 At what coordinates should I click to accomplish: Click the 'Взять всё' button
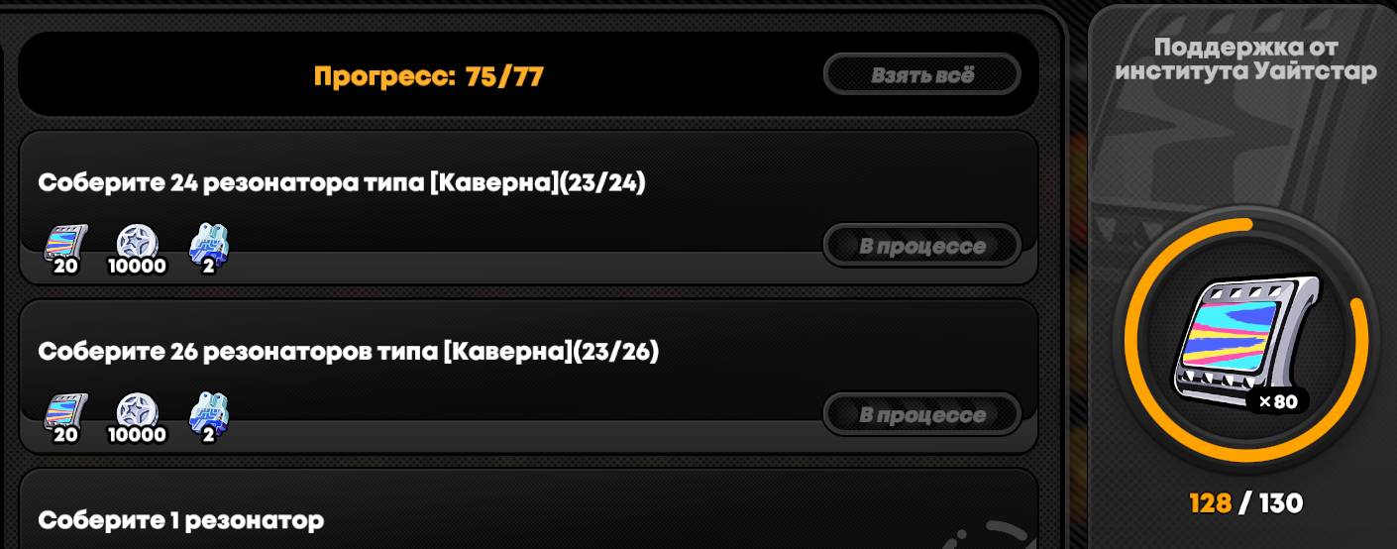tap(922, 75)
